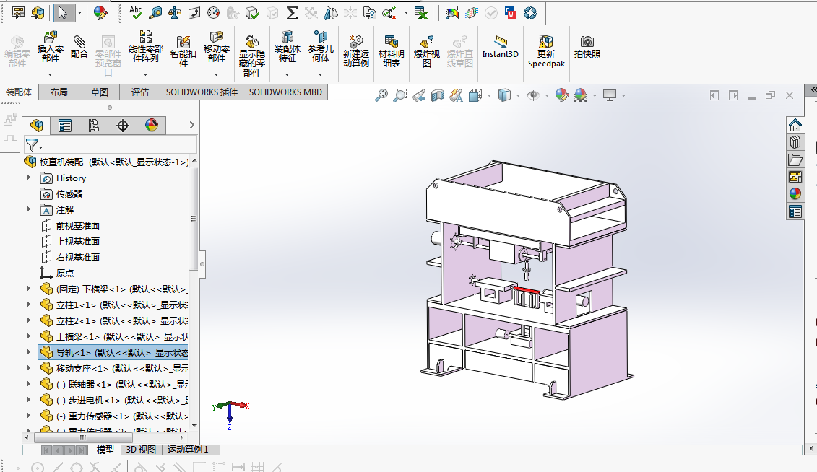Select the Measure tape tool icon

click(x=155, y=12)
